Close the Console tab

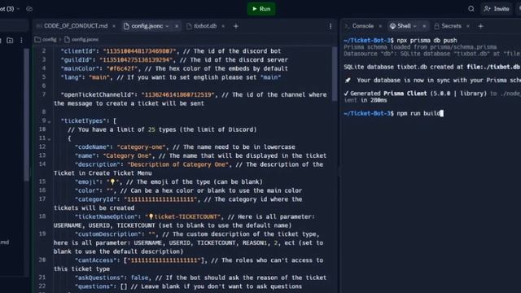380,26
